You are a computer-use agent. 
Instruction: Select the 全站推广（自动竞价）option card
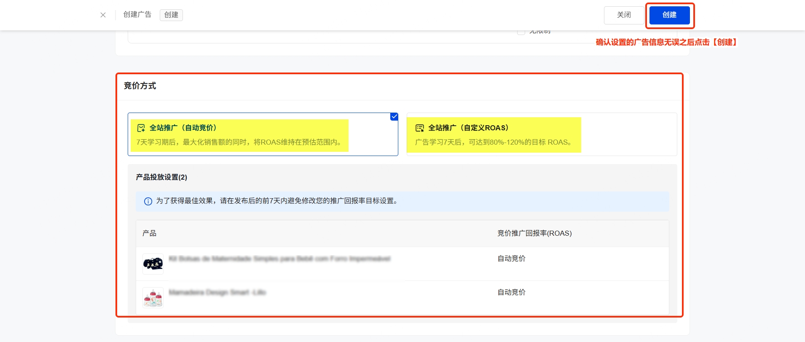(263, 134)
